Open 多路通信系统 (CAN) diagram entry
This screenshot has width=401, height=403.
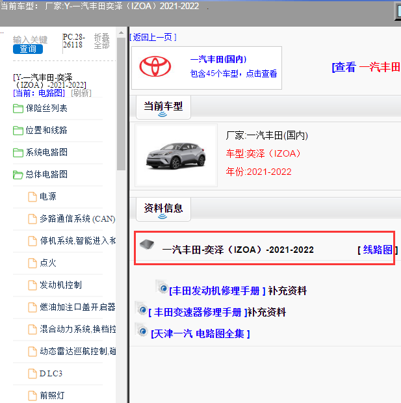(77, 218)
